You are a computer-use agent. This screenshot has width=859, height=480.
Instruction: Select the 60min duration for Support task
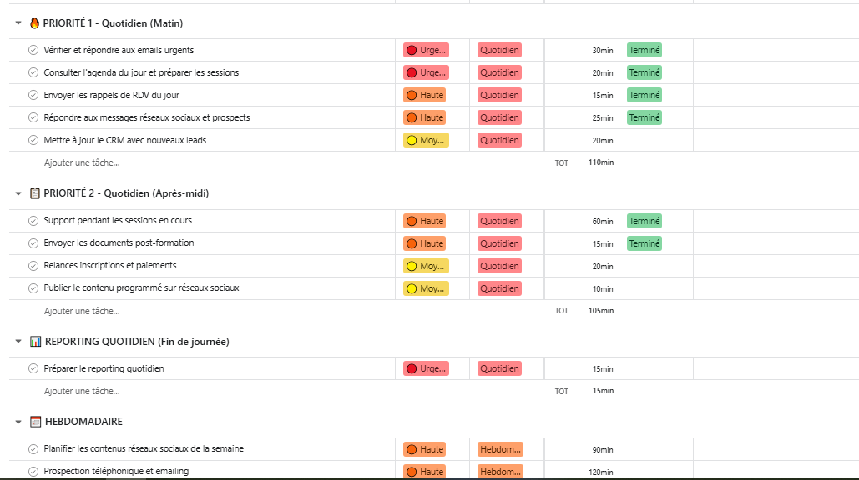tap(582, 221)
